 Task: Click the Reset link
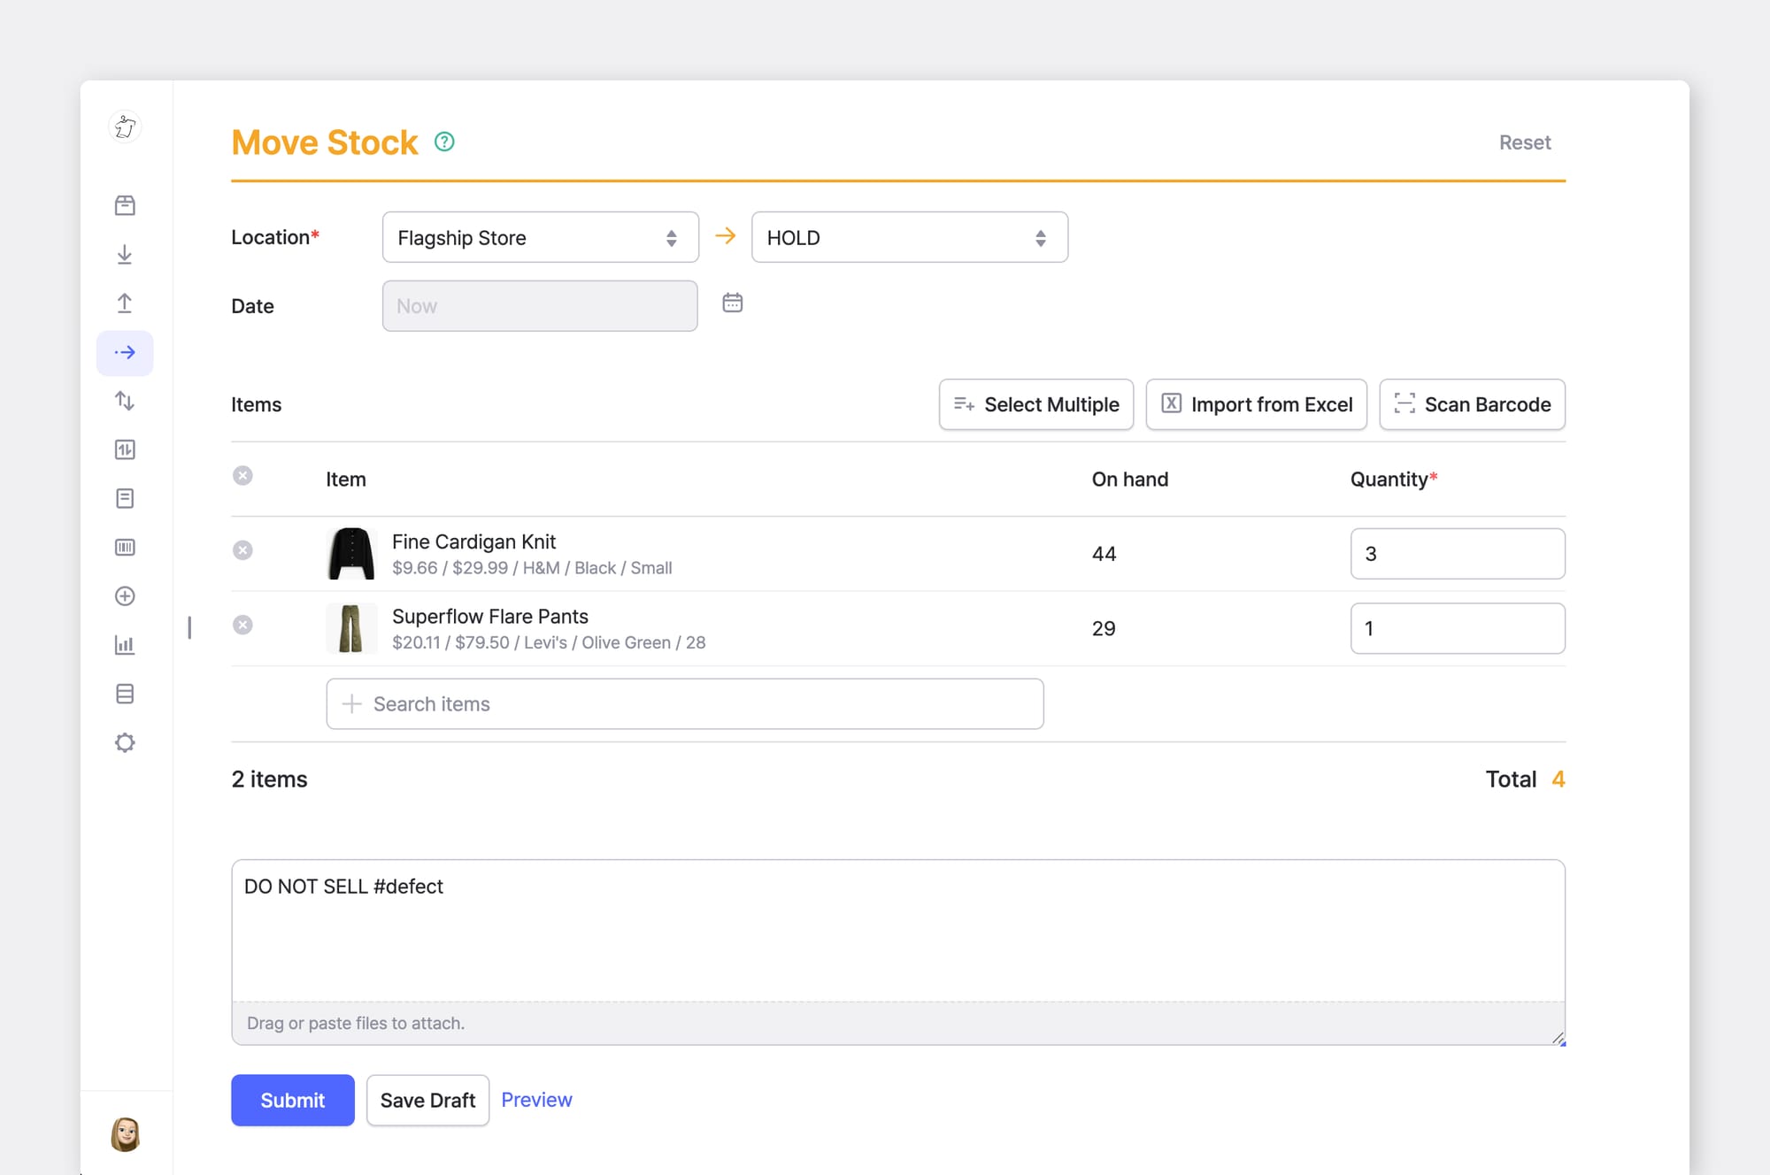[x=1525, y=142]
